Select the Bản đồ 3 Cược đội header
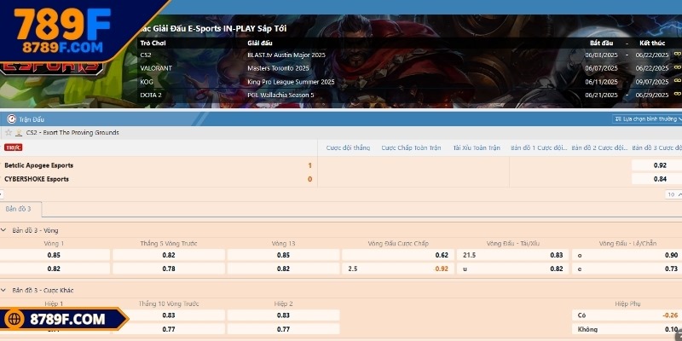Viewport: 682px width, 341px height. click(x=657, y=147)
